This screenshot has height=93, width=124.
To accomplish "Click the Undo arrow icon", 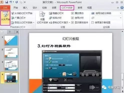I will click(11, 2).
